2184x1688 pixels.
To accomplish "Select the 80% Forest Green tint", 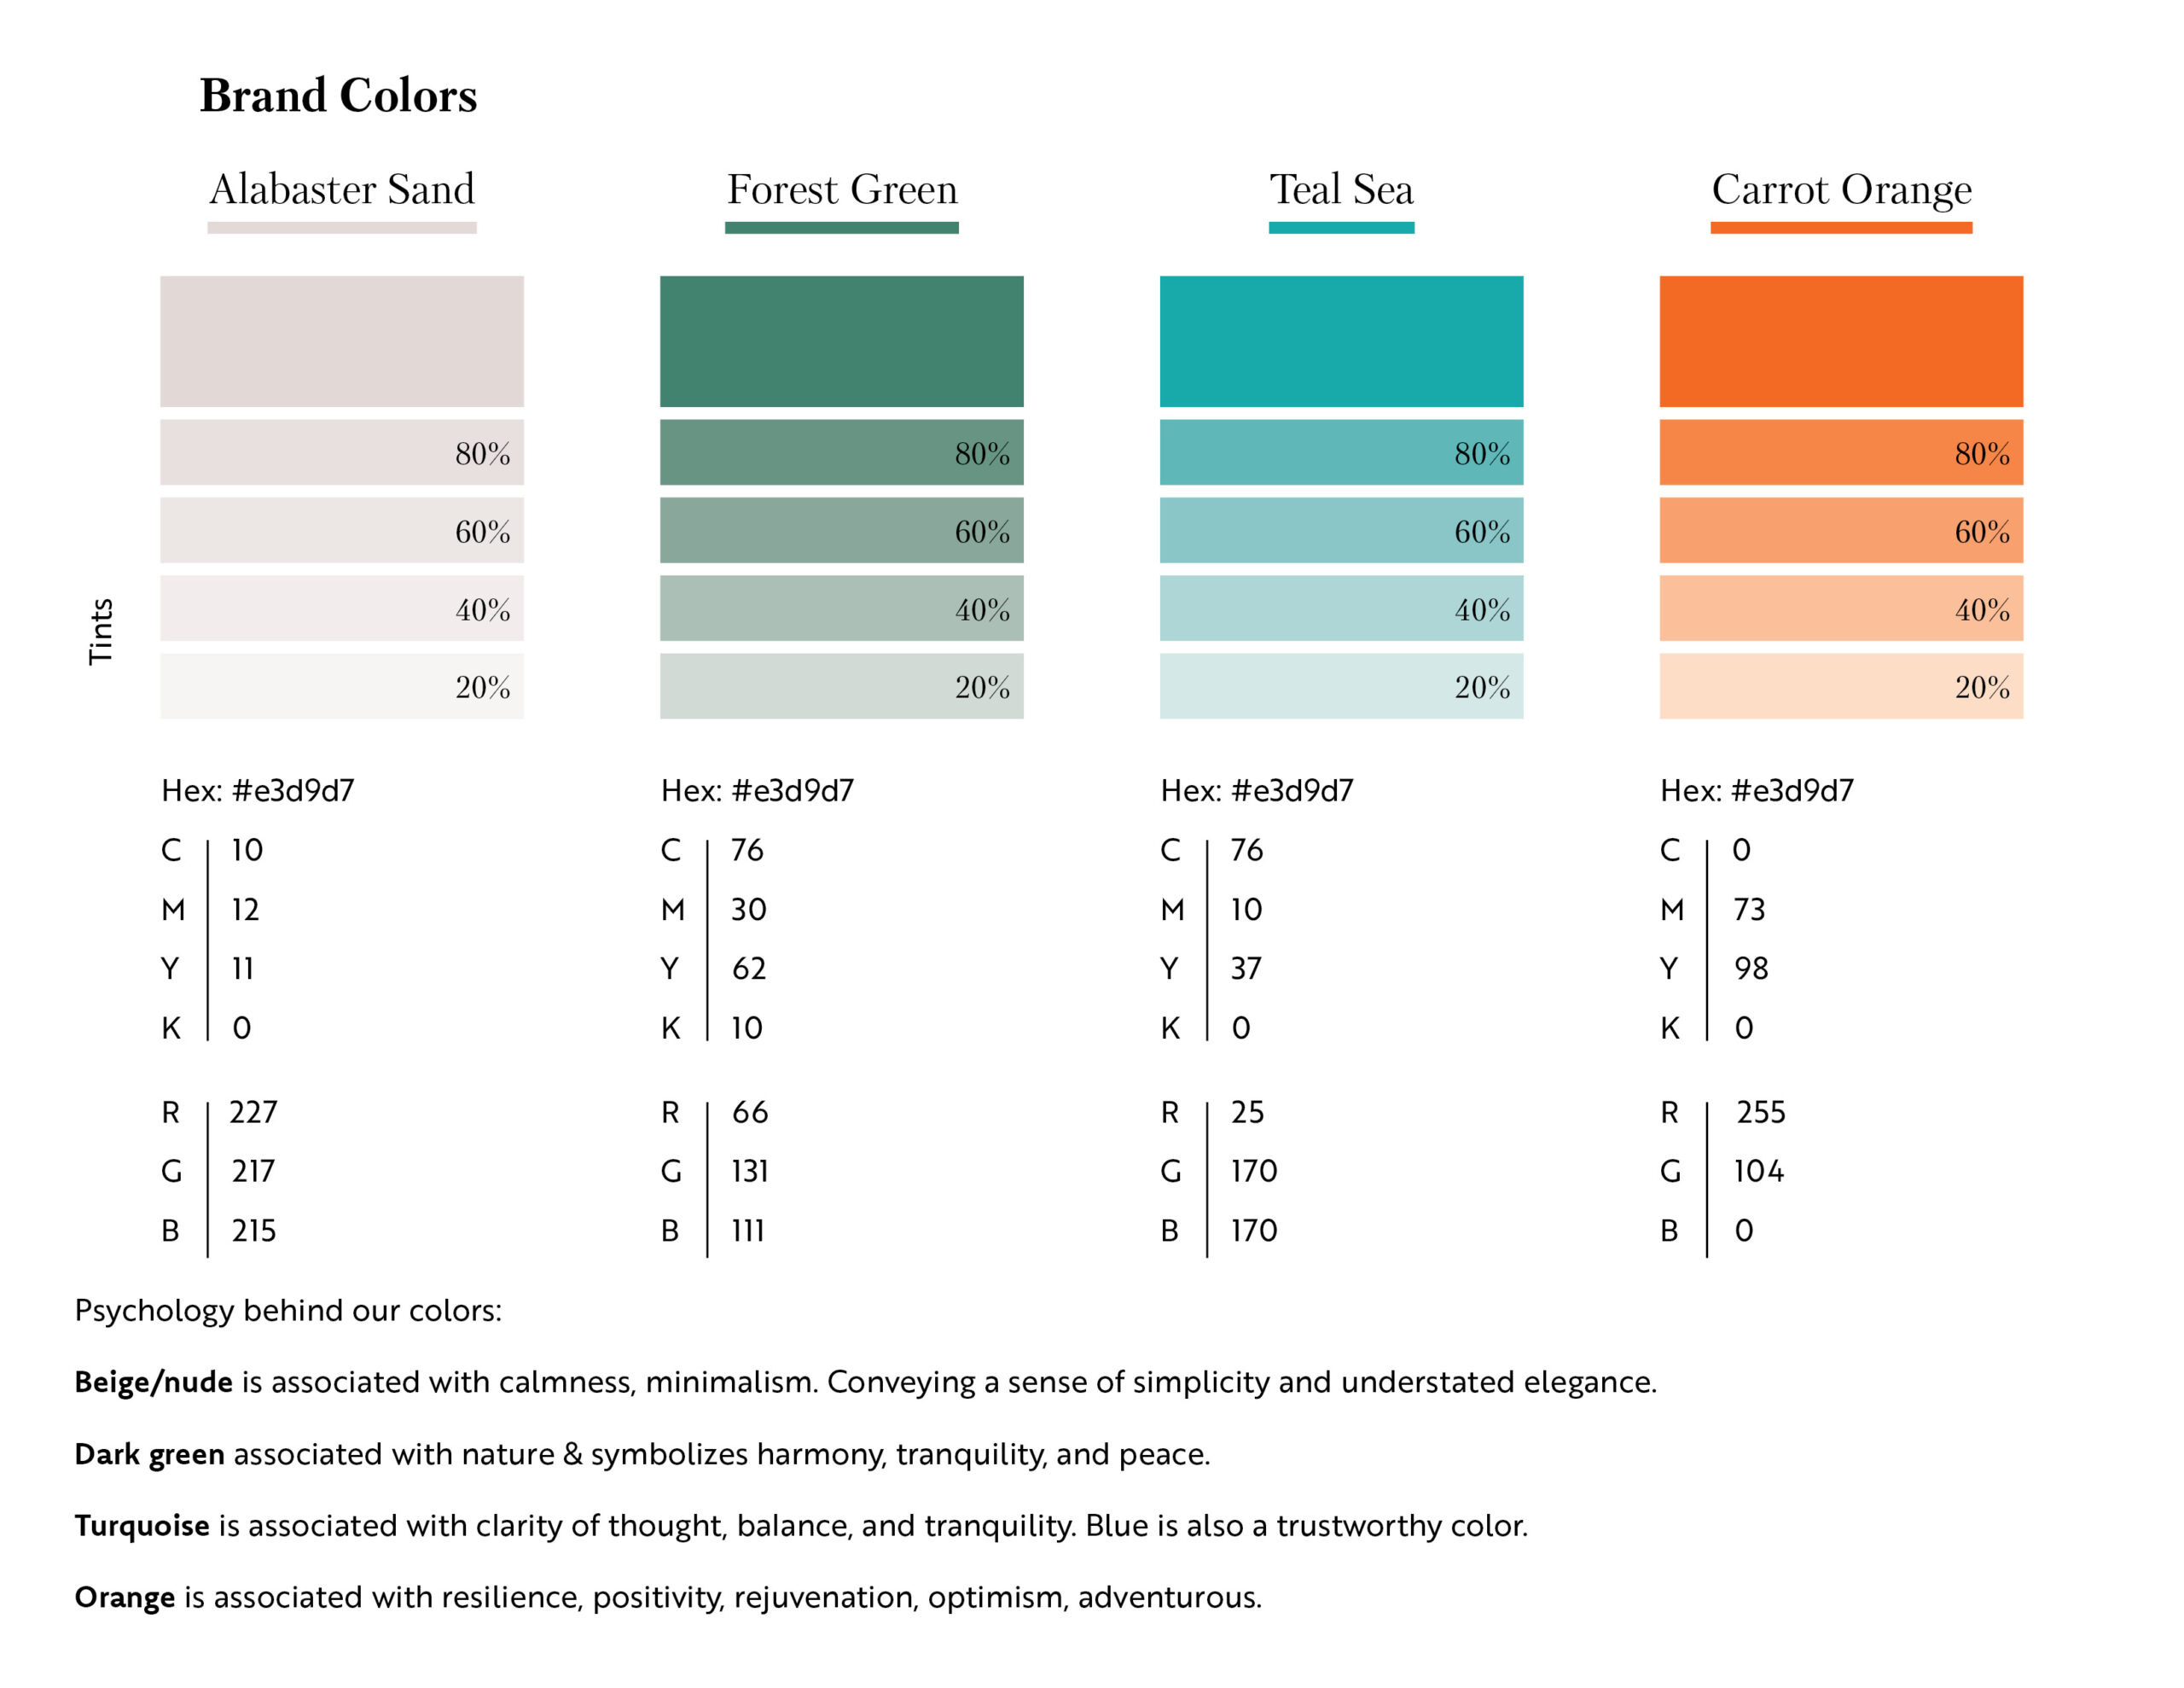I will pos(841,452).
